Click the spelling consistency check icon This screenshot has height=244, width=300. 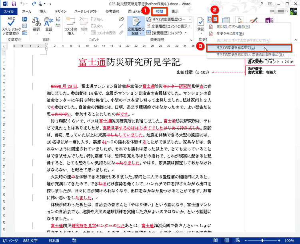(x=58, y=19)
